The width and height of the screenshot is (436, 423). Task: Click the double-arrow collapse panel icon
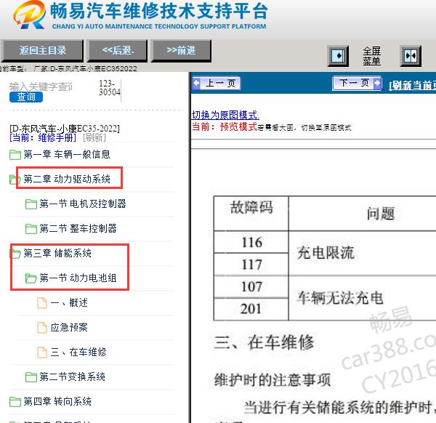pos(411,56)
